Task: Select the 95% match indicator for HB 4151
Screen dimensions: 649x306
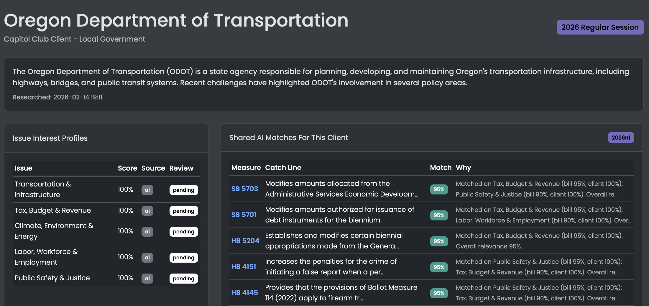Action: (x=439, y=267)
